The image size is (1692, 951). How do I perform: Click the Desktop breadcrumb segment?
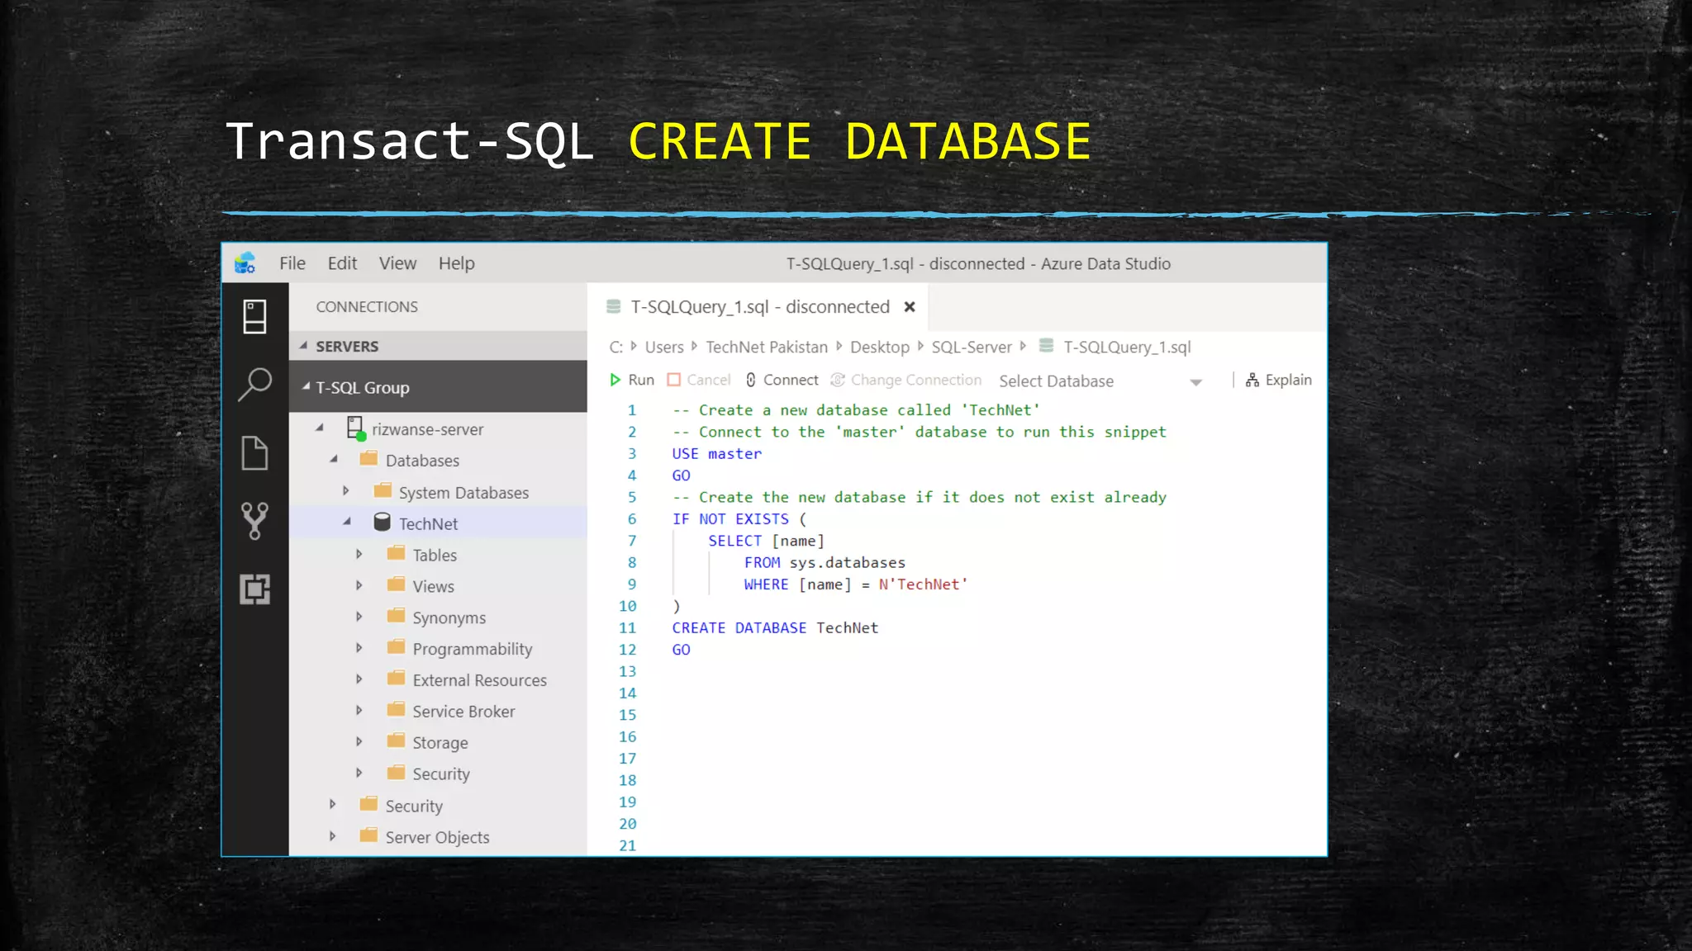pos(879,348)
